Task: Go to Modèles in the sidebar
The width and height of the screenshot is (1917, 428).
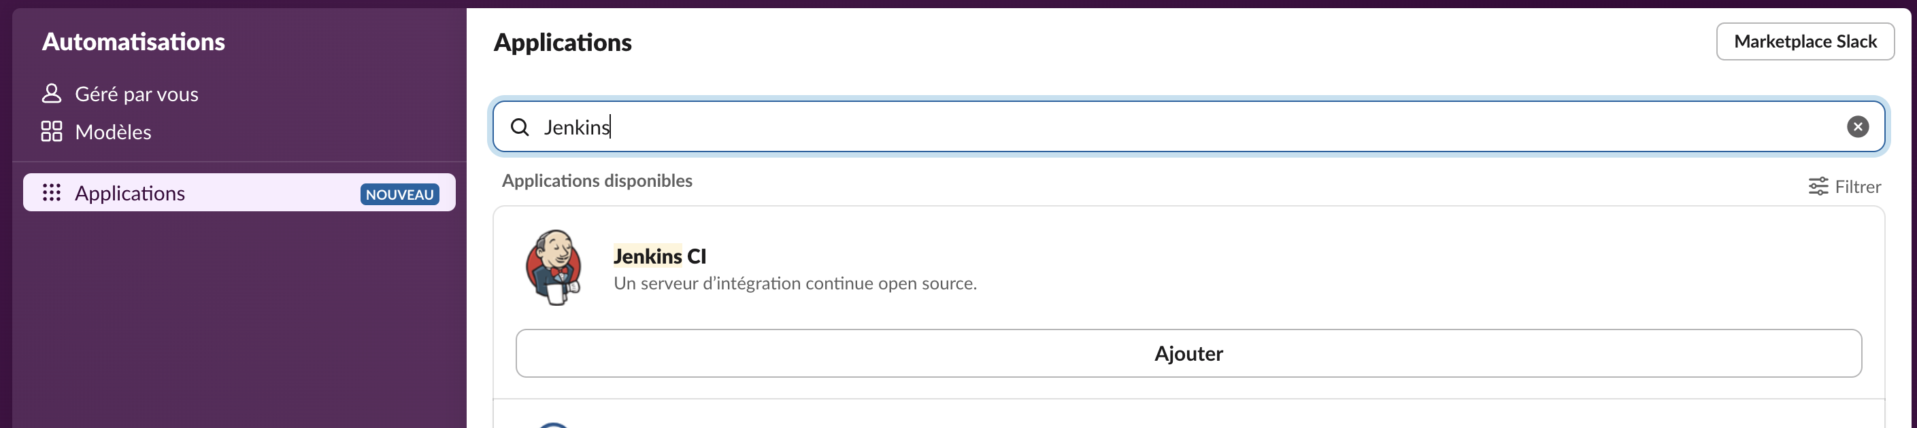Action: [113, 132]
